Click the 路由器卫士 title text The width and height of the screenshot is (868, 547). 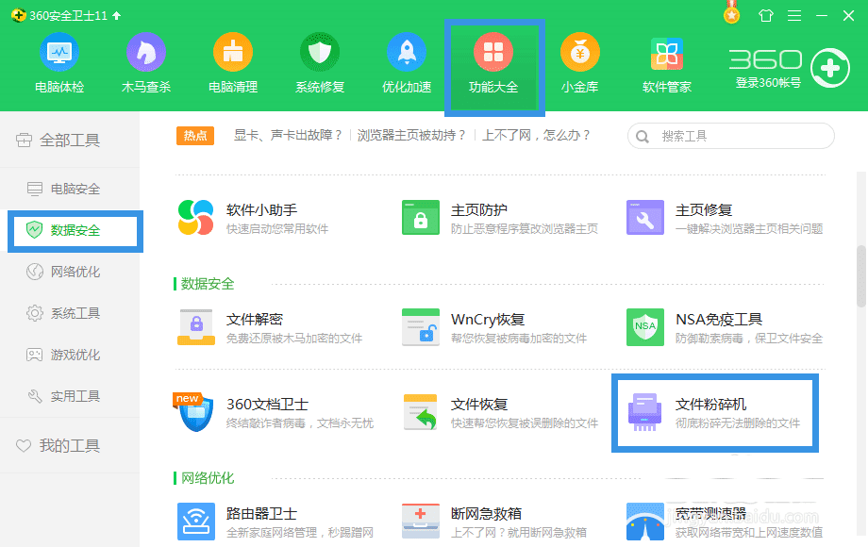coord(262,513)
